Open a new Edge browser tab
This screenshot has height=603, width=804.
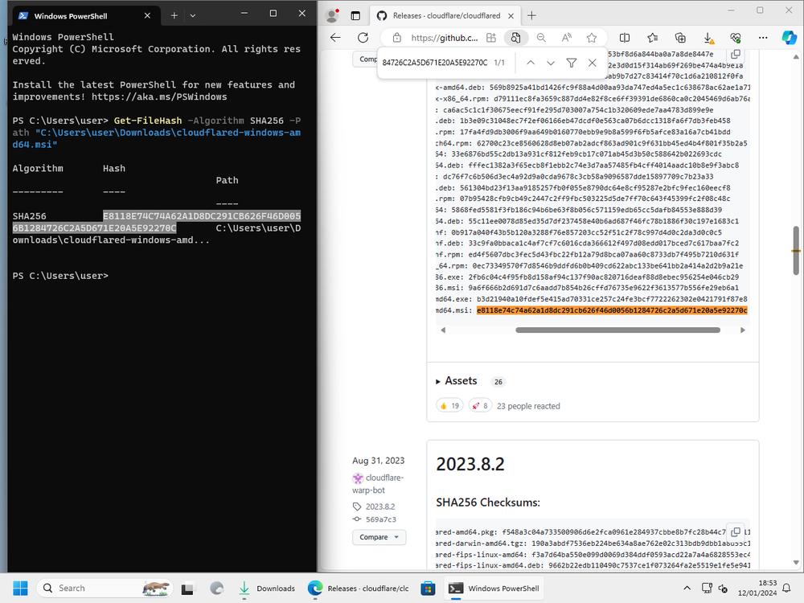(x=531, y=16)
